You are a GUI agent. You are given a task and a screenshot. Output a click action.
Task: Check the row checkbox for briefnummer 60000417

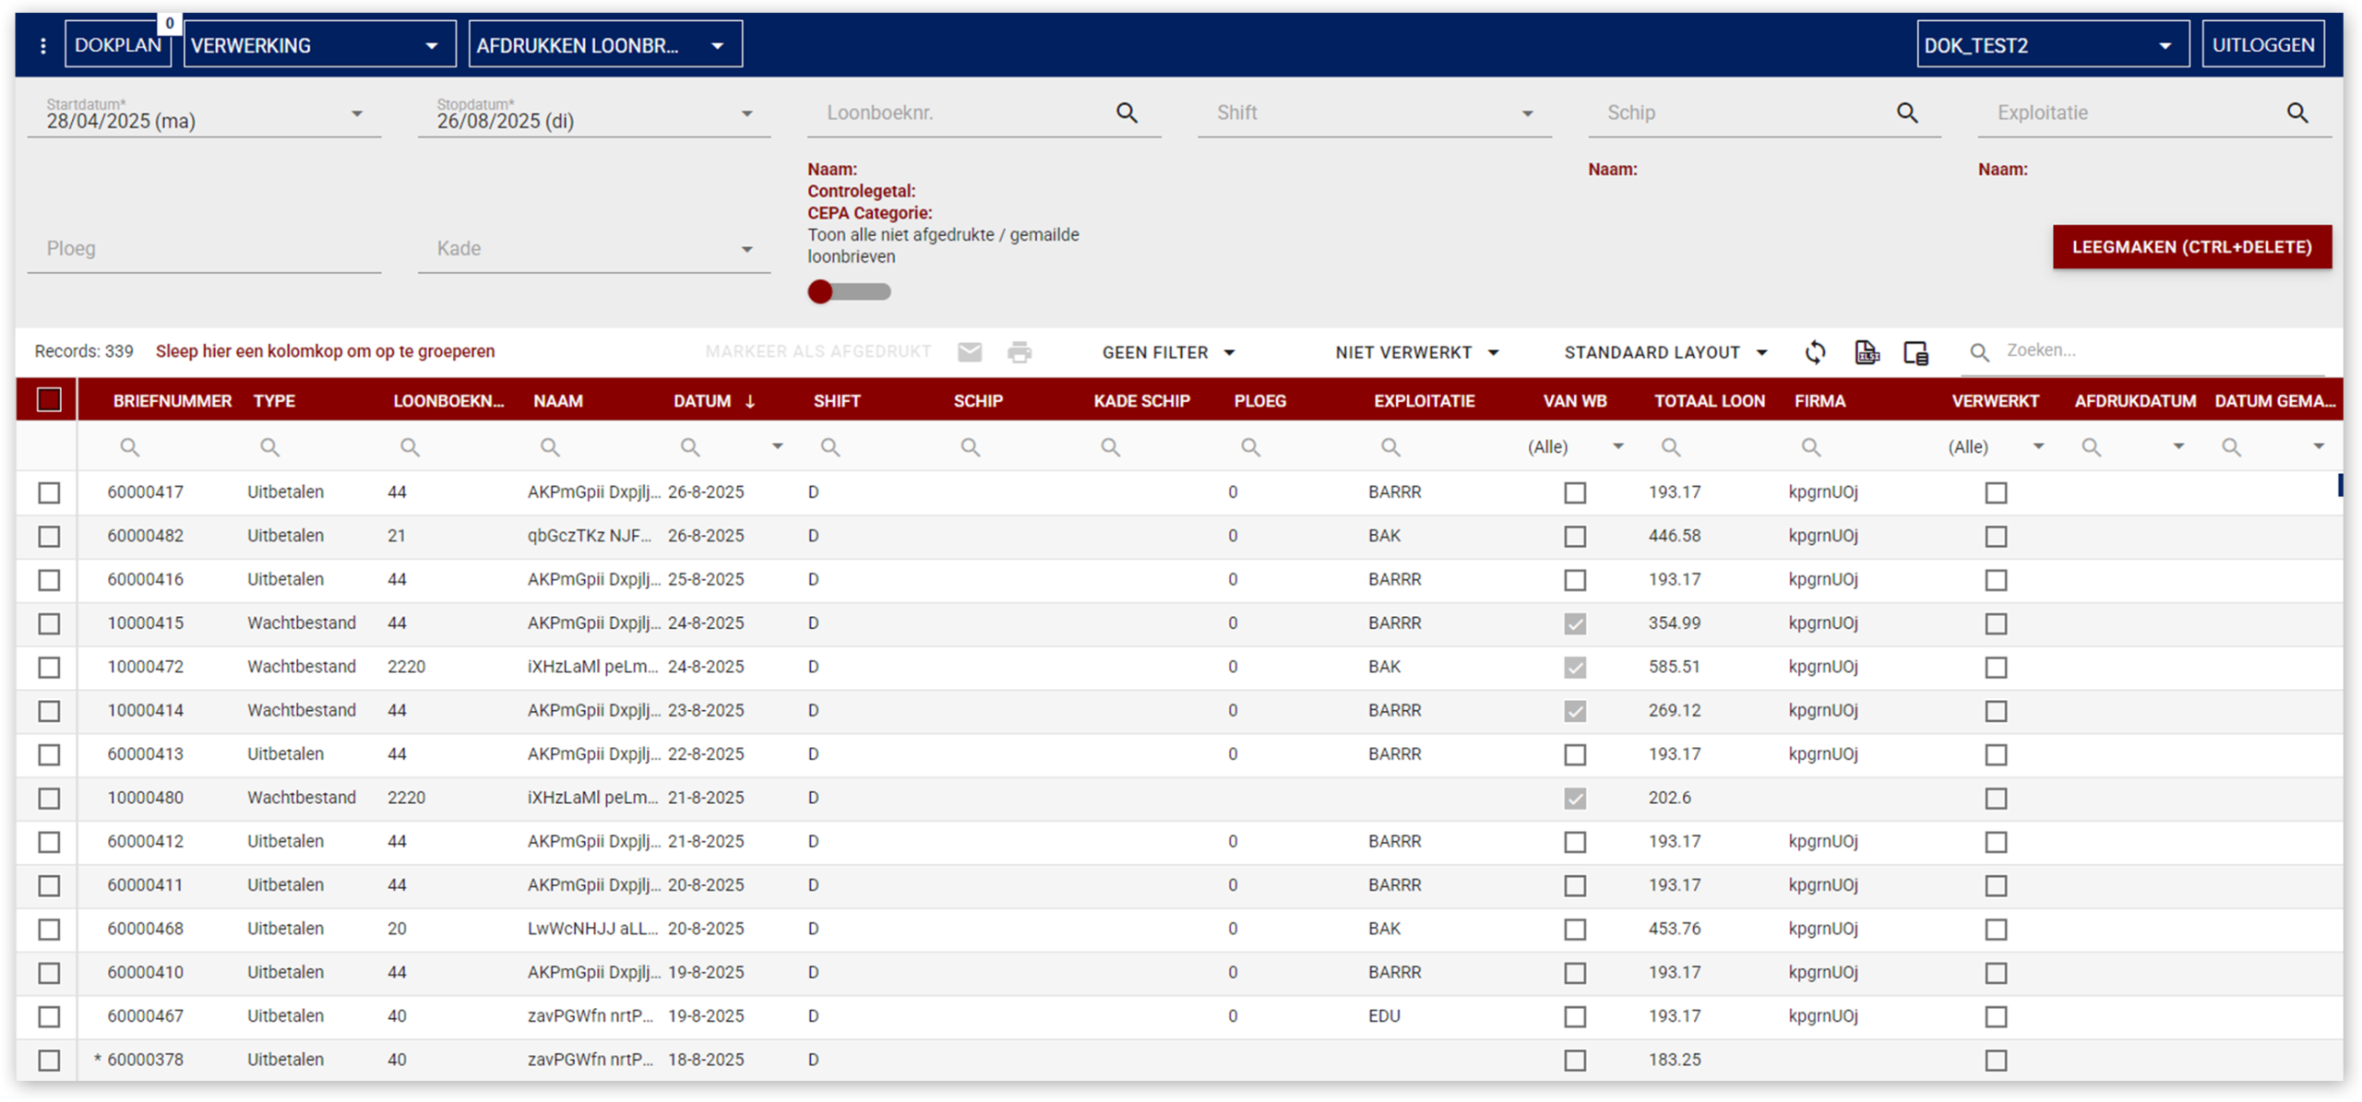(49, 492)
